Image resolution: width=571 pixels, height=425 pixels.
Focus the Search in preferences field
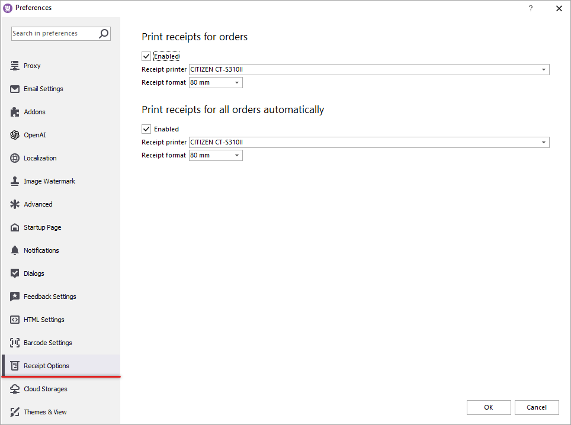click(x=53, y=34)
